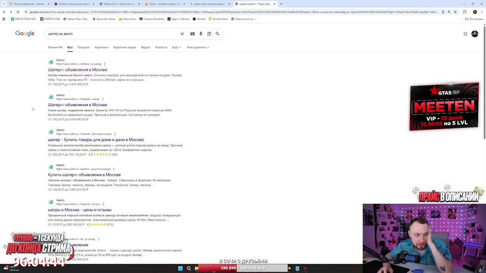Start voice search with the microphone icon
This screenshot has height=273, width=486.
click(x=201, y=34)
